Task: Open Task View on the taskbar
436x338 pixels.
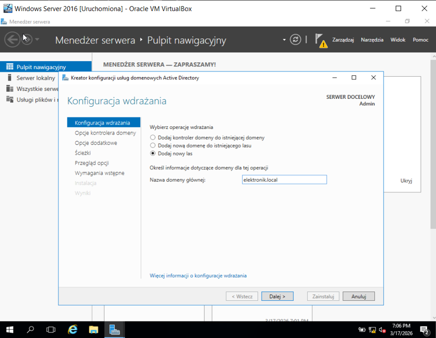Action: click(51, 330)
